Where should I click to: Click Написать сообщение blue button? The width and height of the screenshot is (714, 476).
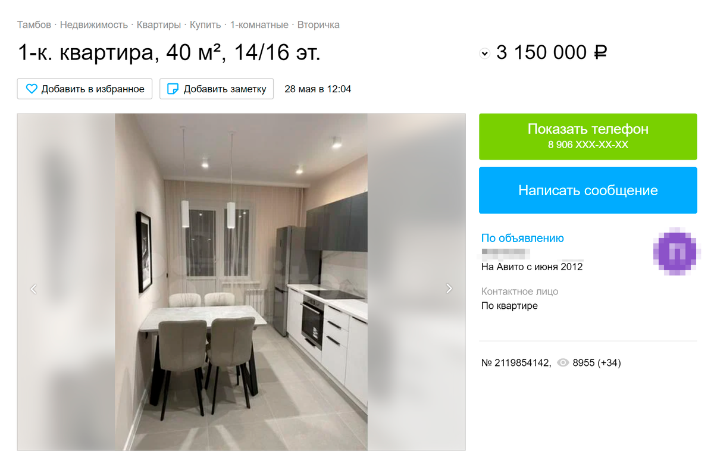588,190
